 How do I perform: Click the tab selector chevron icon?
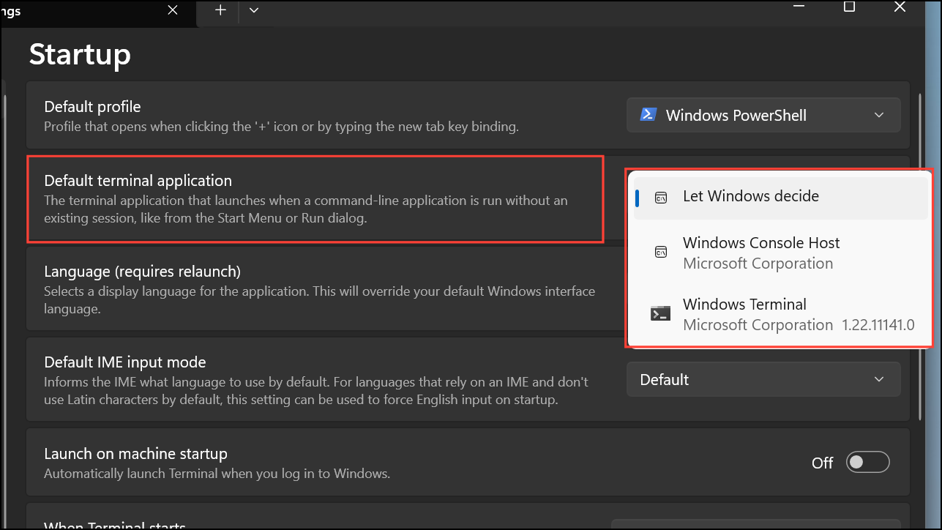click(254, 11)
